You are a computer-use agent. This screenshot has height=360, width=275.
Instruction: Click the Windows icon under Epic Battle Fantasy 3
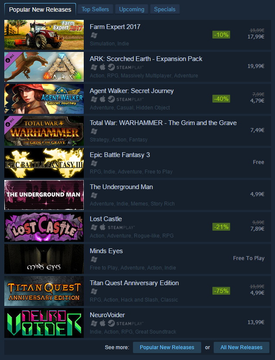94,164
